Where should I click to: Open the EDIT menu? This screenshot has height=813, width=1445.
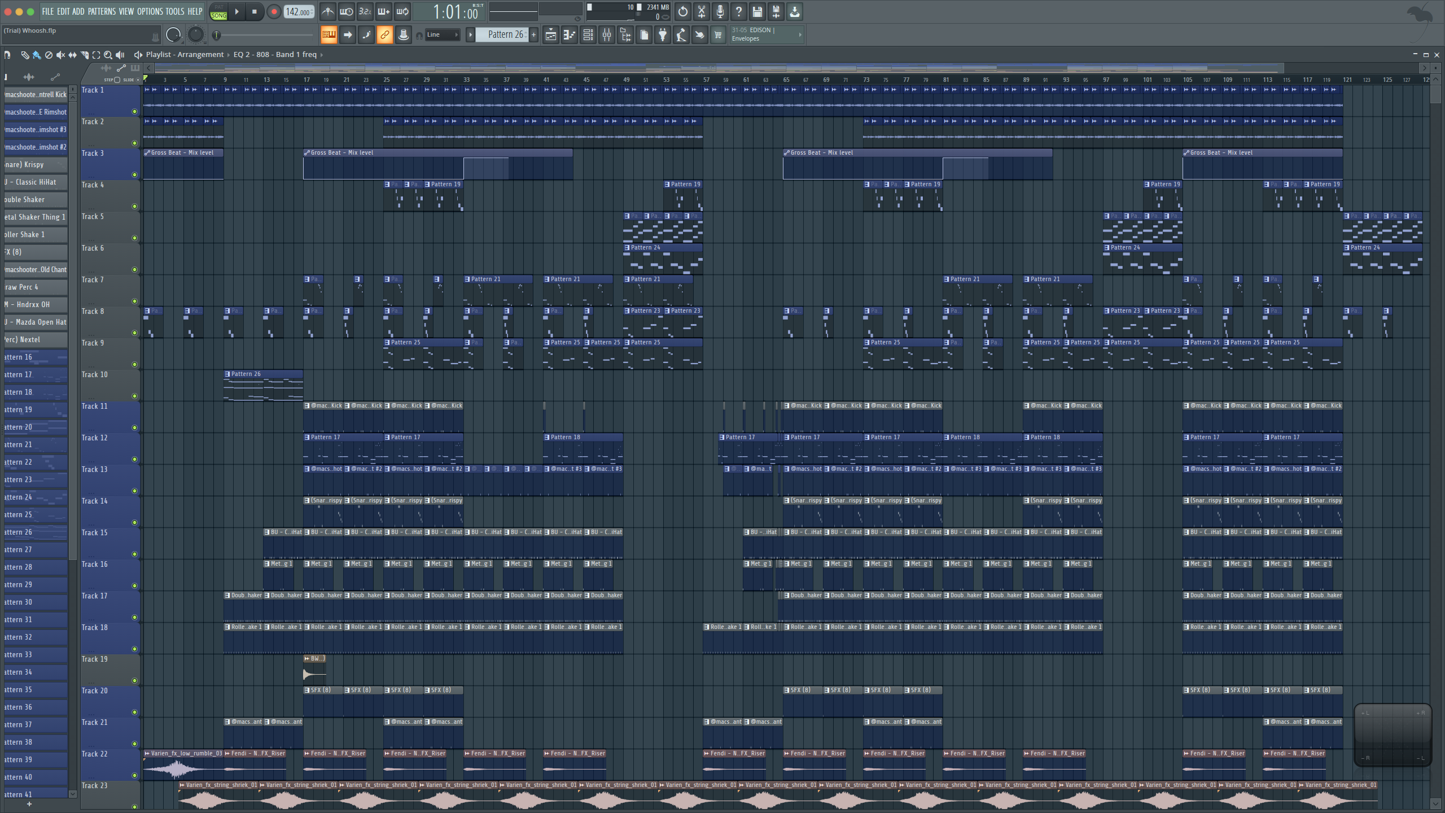(63, 11)
